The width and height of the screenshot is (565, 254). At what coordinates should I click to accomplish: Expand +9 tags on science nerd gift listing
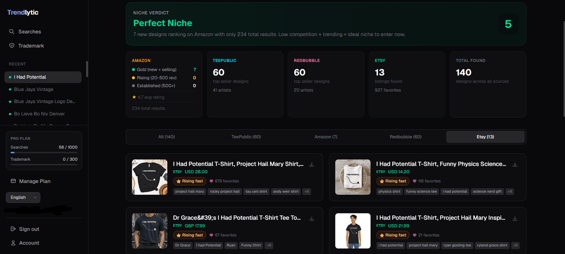pos(510,192)
